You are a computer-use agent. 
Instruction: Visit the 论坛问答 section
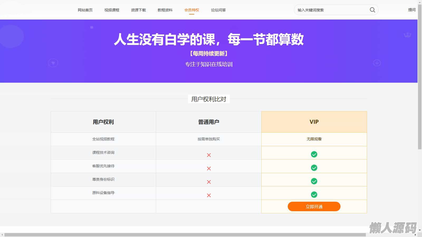coord(218,10)
